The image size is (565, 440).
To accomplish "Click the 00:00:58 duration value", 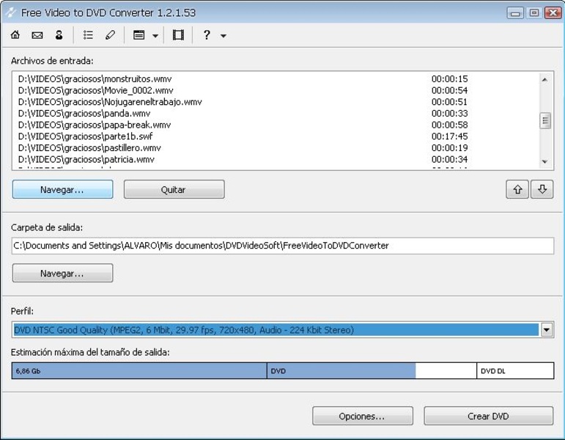I will [x=449, y=125].
